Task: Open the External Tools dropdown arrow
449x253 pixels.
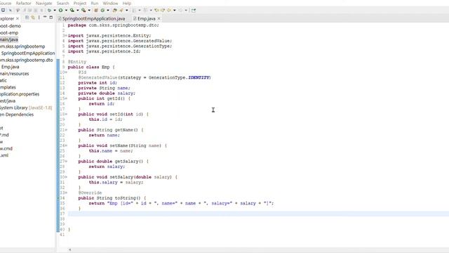Action: point(89,11)
